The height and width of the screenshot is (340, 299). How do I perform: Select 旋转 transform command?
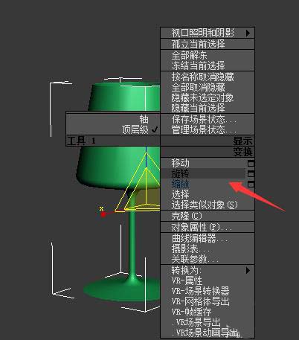(x=203, y=173)
